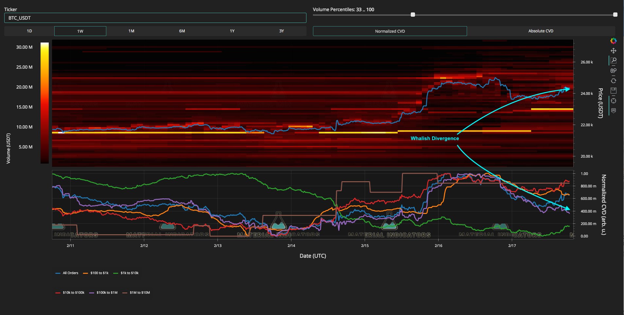Toggle $10k to $100k legend series

(x=70, y=292)
